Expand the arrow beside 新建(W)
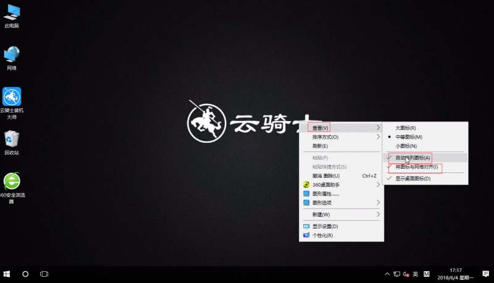494x283 pixels. [x=378, y=214]
